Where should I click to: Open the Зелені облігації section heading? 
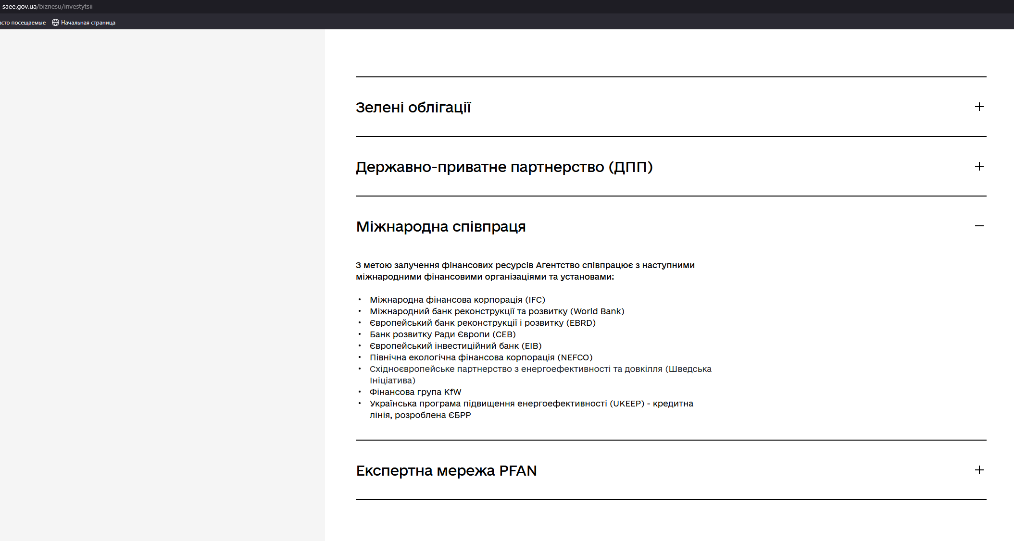413,107
